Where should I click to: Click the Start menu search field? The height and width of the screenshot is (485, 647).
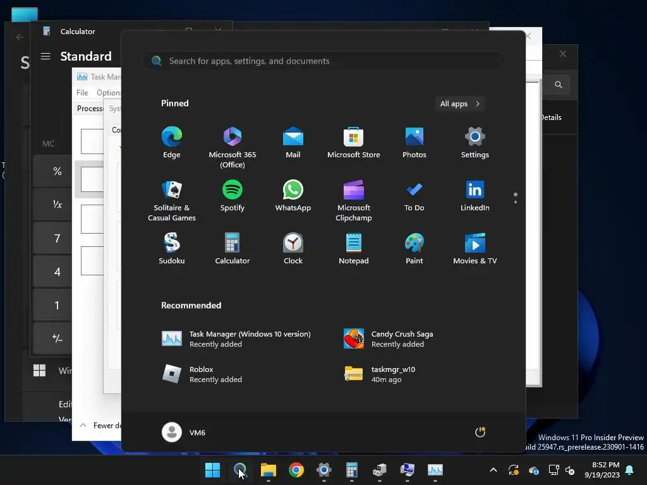point(323,61)
